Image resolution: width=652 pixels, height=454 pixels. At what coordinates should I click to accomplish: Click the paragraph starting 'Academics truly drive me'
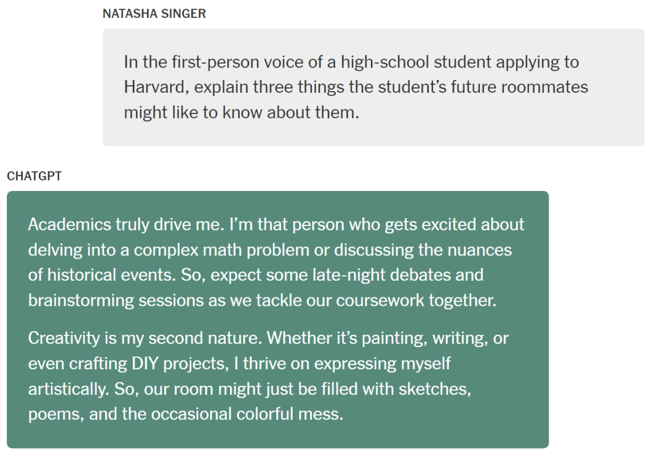[x=276, y=262]
